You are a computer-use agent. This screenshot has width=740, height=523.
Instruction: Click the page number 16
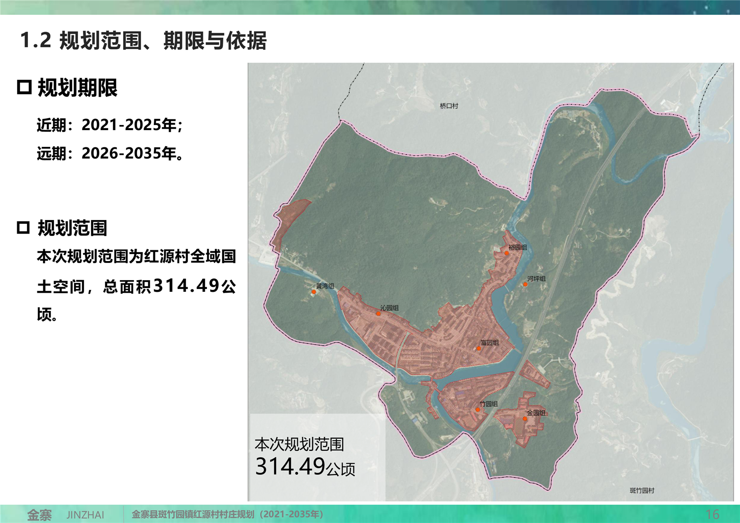[712, 514]
